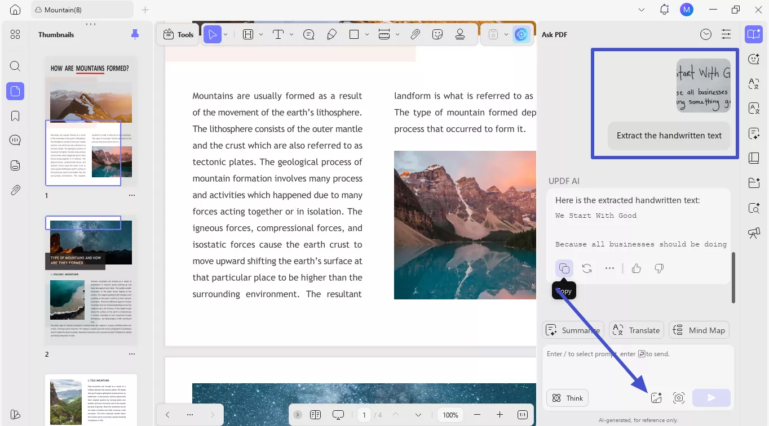The width and height of the screenshot is (769, 426).
Task: Give a thumbs up to the AI answer
Action: [x=636, y=268]
